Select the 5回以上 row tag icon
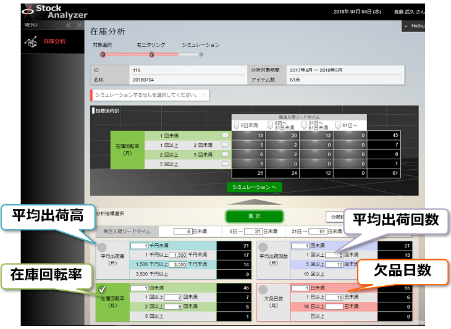Viewport: 451px width, 329px height. pos(225,164)
